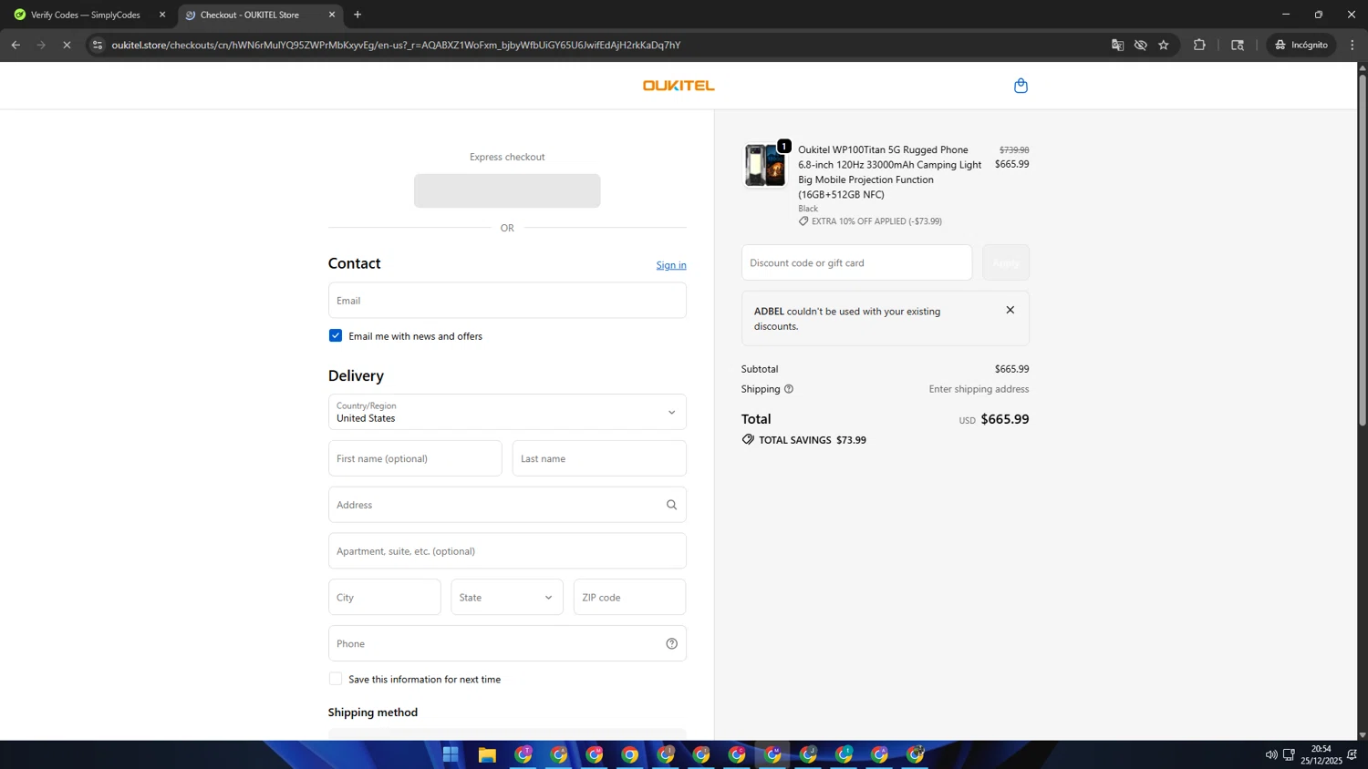Focus the Email input field
This screenshot has width=1368, height=769.
tap(507, 300)
